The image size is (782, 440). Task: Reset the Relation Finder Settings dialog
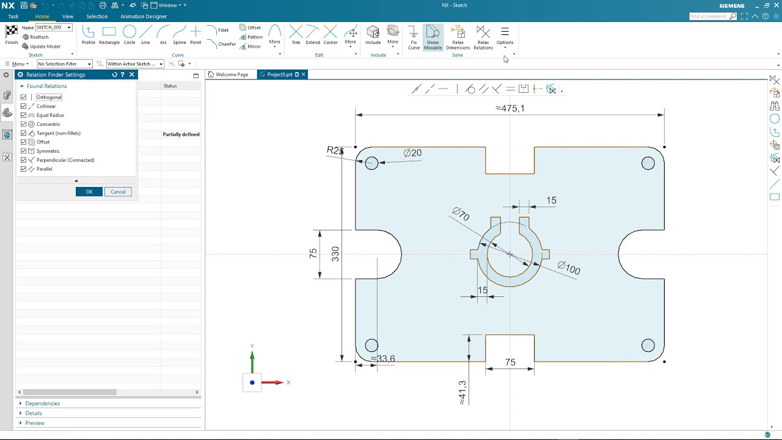pos(114,75)
